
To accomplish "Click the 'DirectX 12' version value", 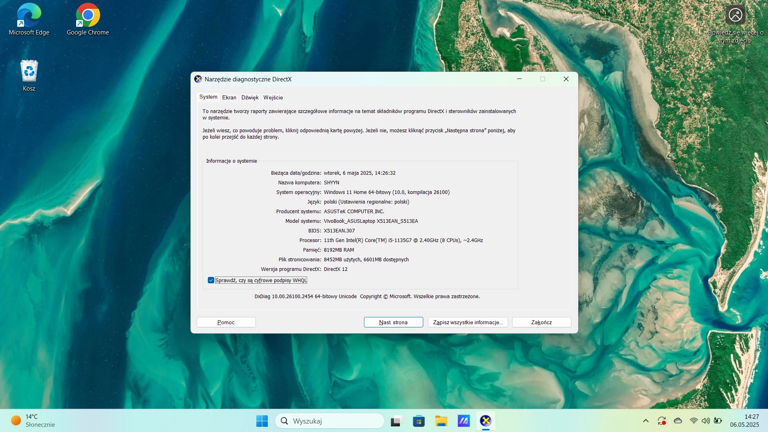I will 336,269.
